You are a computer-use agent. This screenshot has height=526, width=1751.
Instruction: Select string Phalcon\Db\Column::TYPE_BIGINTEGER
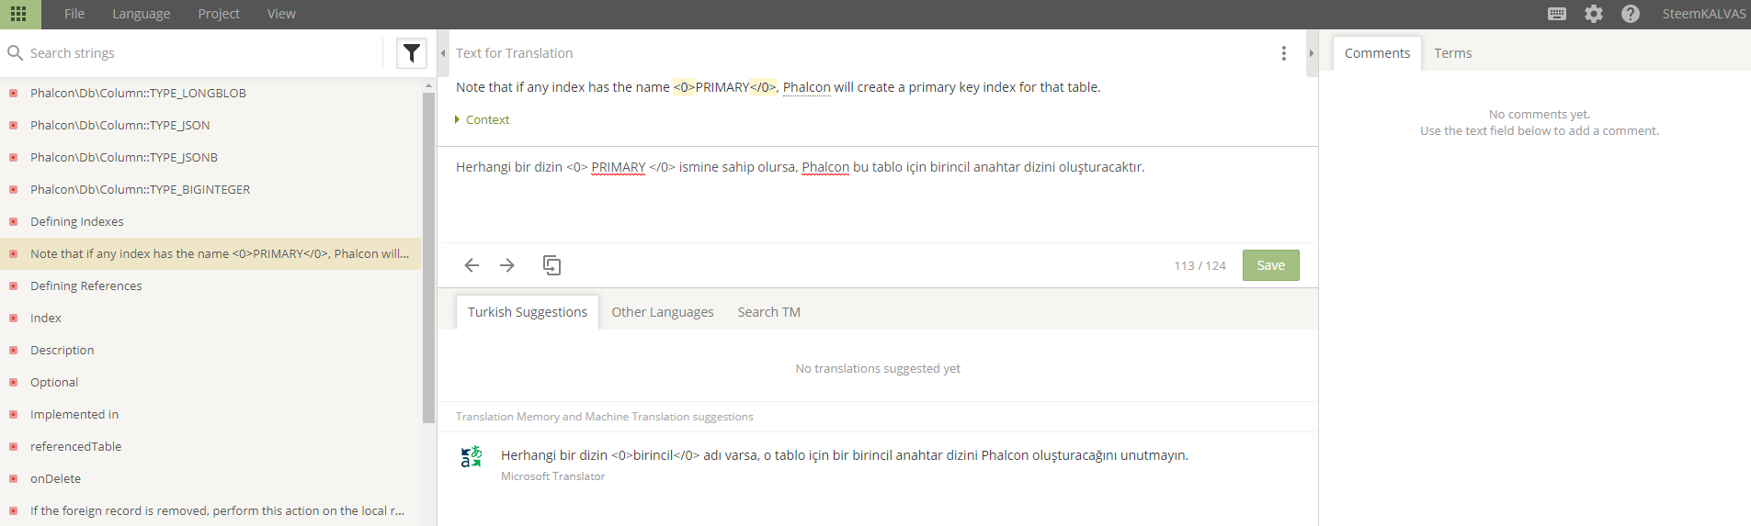pyautogui.click(x=210, y=189)
